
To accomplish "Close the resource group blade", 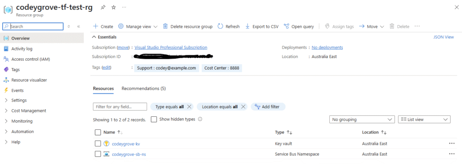I will (x=456, y=8).
